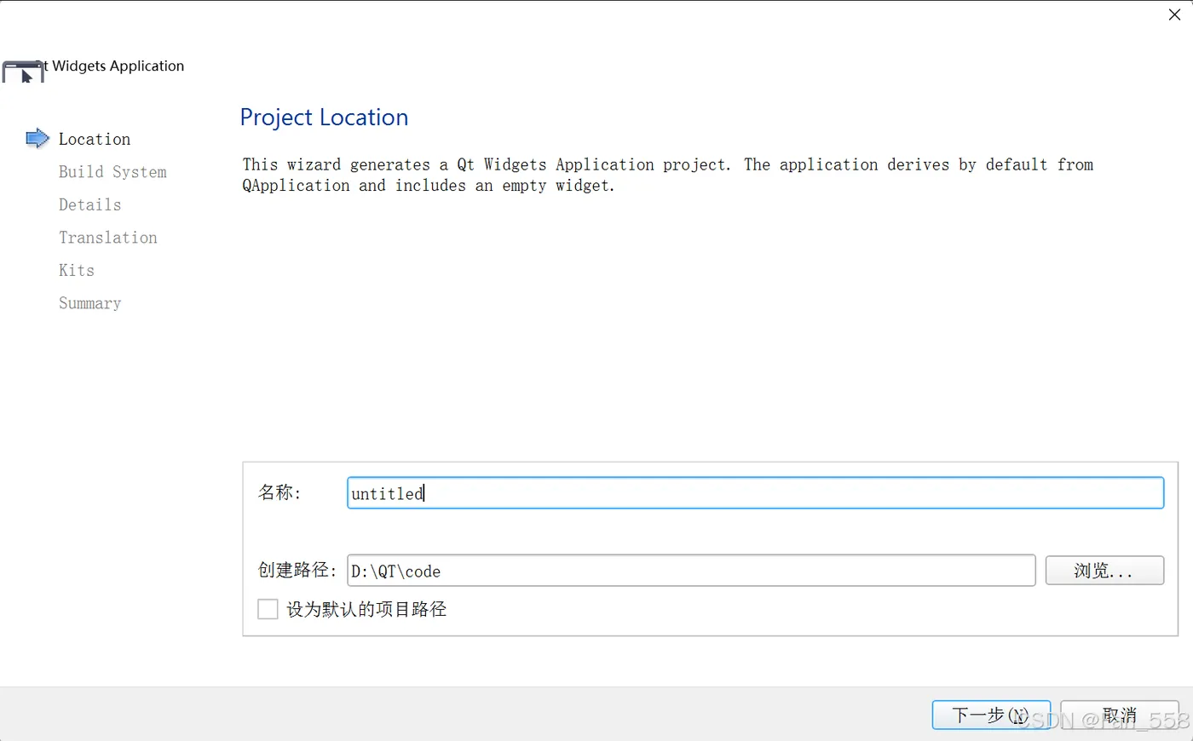Viewport: 1193px width, 741px height.
Task: Click the Project Location heading
Action: point(324,118)
